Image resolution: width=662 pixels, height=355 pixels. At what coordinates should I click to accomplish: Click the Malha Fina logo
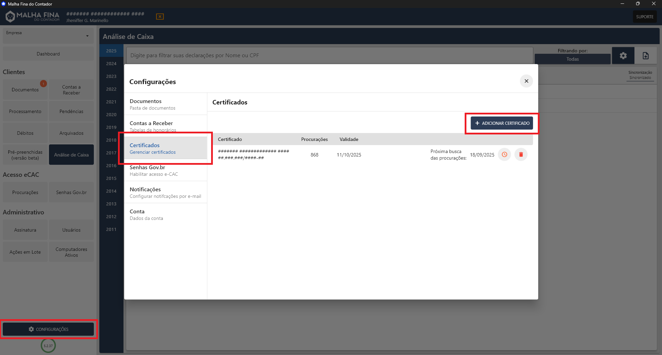33,16
